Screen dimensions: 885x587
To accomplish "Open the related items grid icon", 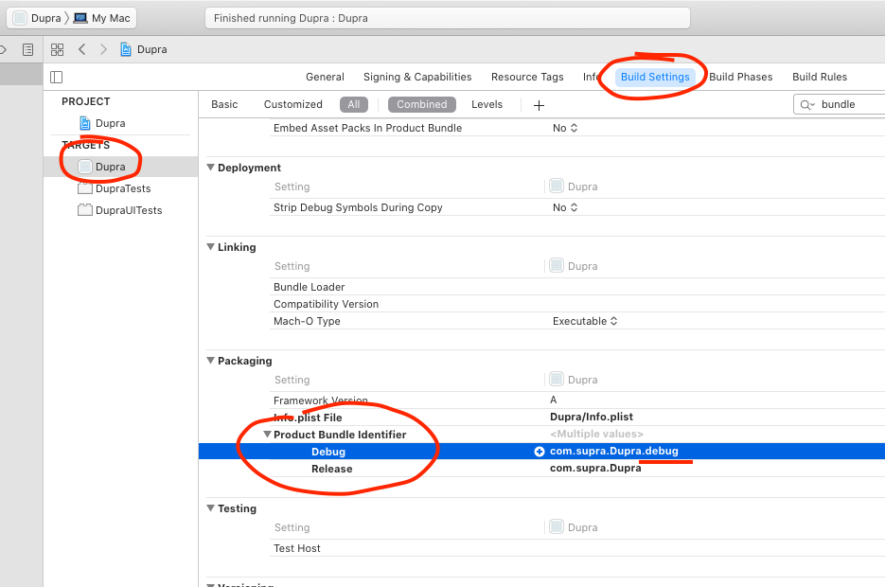I will tap(57, 49).
